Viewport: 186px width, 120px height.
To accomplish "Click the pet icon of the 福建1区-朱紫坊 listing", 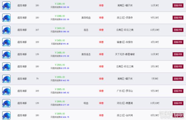I will (6, 42).
